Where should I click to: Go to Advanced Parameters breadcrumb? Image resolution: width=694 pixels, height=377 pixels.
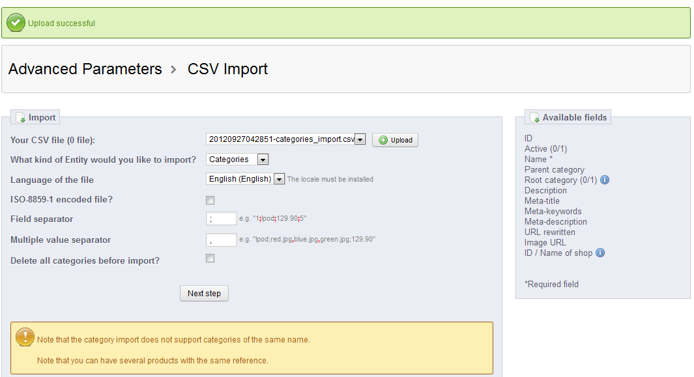[85, 69]
